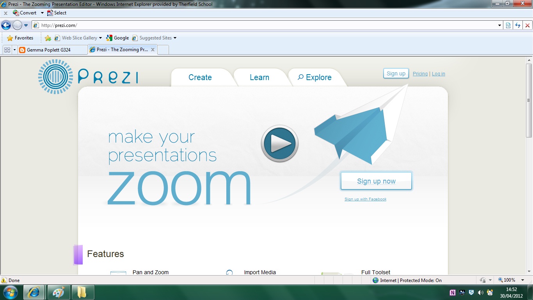Open the Learn tab

[x=259, y=77]
